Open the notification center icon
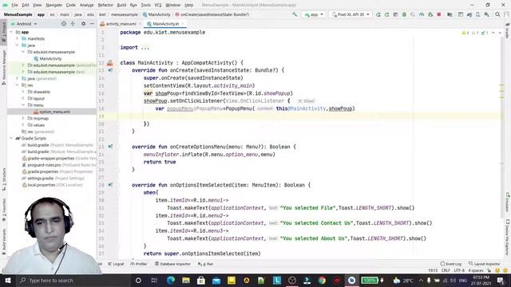The height and width of the screenshot is (287, 511). click(x=501, y=280)
